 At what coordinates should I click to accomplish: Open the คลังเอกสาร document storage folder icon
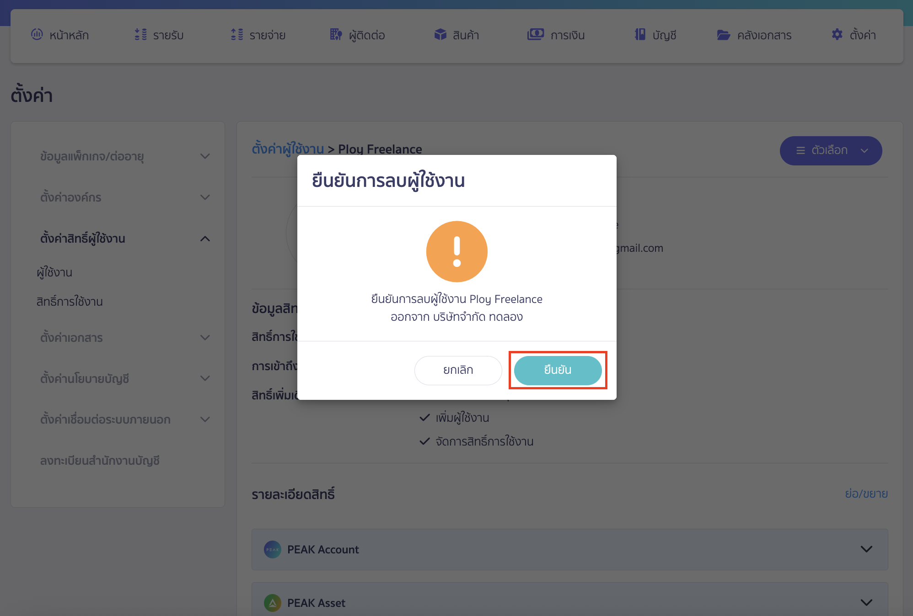coord(723,35)
